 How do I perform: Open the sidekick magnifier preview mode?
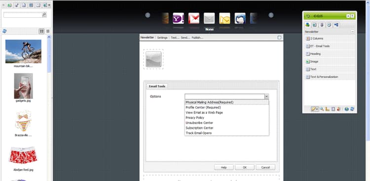[322, 109]
